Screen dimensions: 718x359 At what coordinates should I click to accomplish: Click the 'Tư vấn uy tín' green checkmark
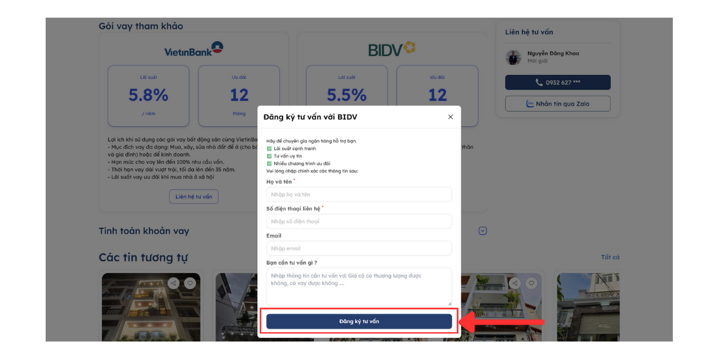[269, 156]
